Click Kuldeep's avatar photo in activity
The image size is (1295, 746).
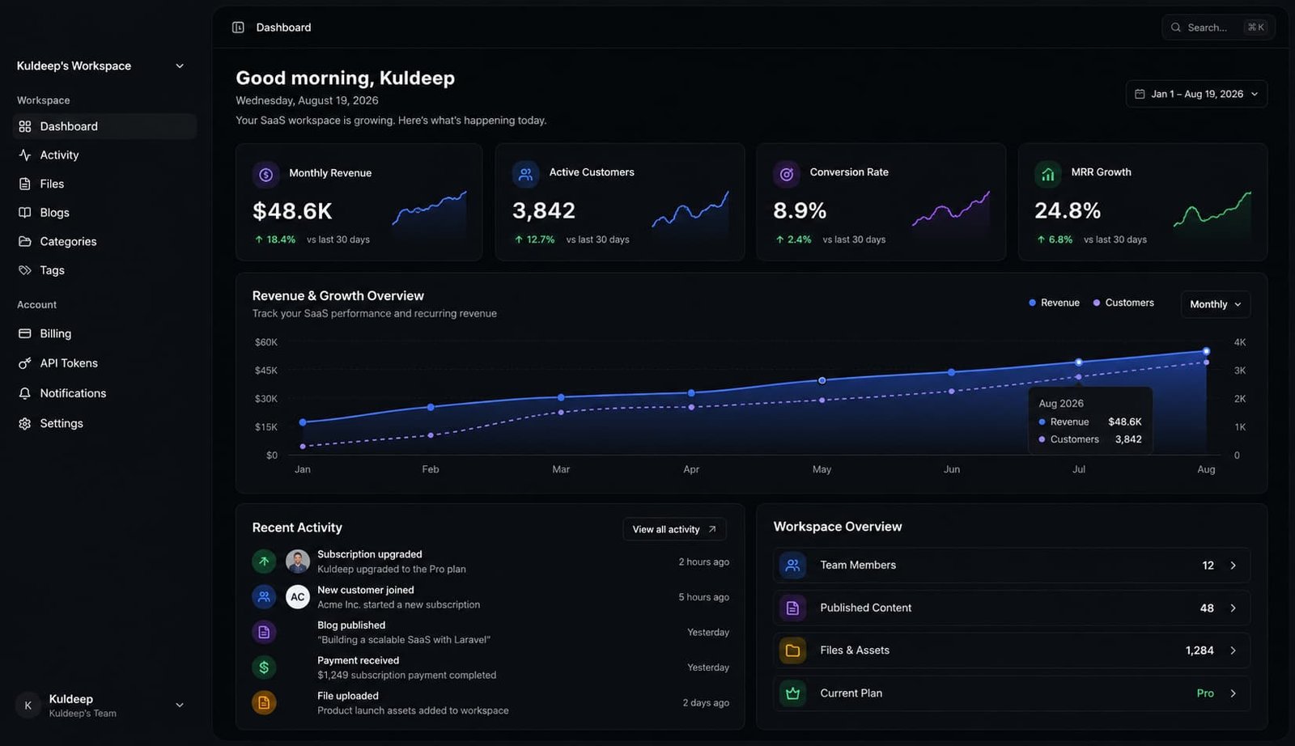298,562
